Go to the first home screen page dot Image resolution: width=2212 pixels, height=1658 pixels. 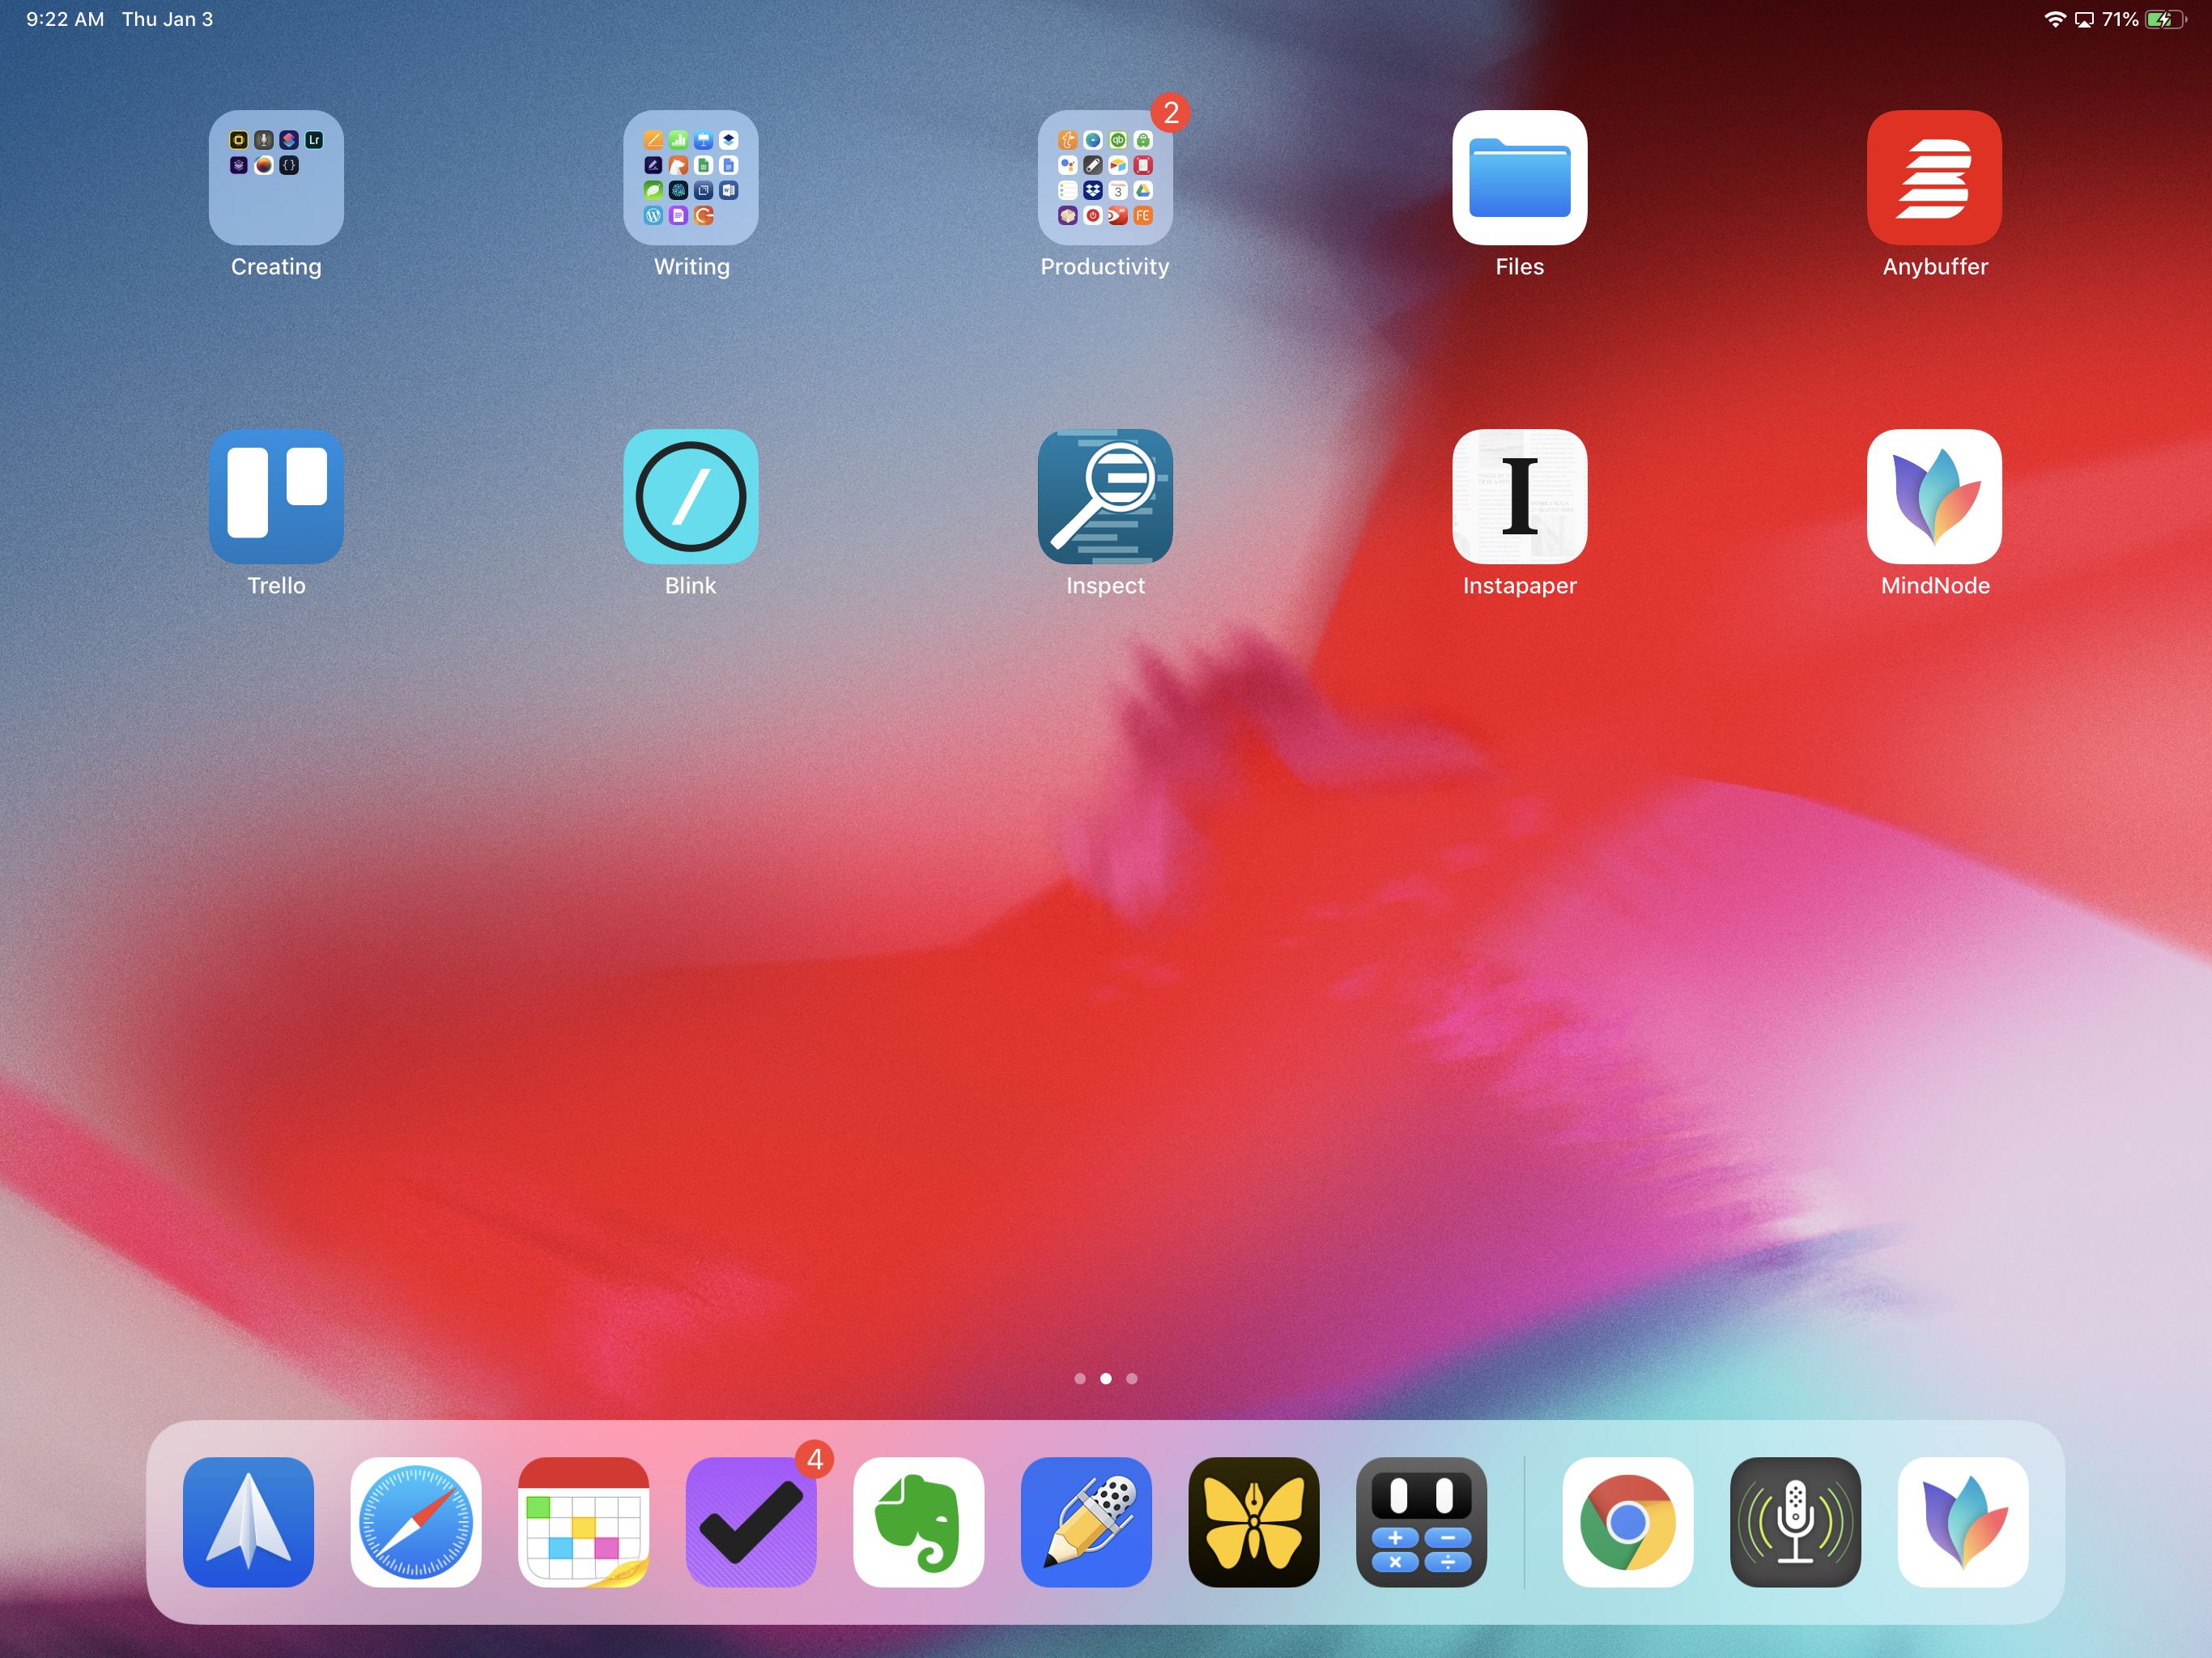click(1080, 1379)
